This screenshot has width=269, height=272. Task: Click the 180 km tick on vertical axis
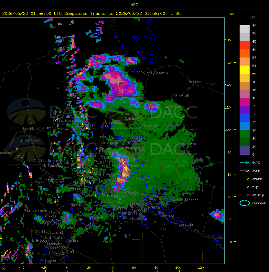tap(228, 40)
